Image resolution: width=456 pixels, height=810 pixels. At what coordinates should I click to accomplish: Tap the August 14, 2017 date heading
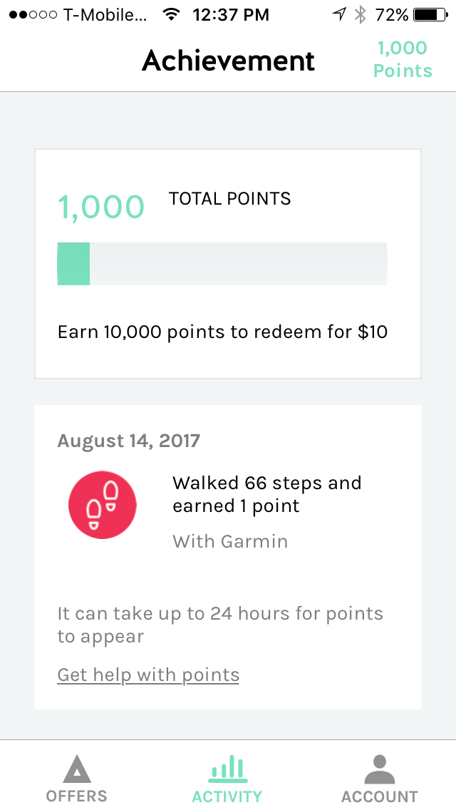pyautogui.click(x=129, y=441)
